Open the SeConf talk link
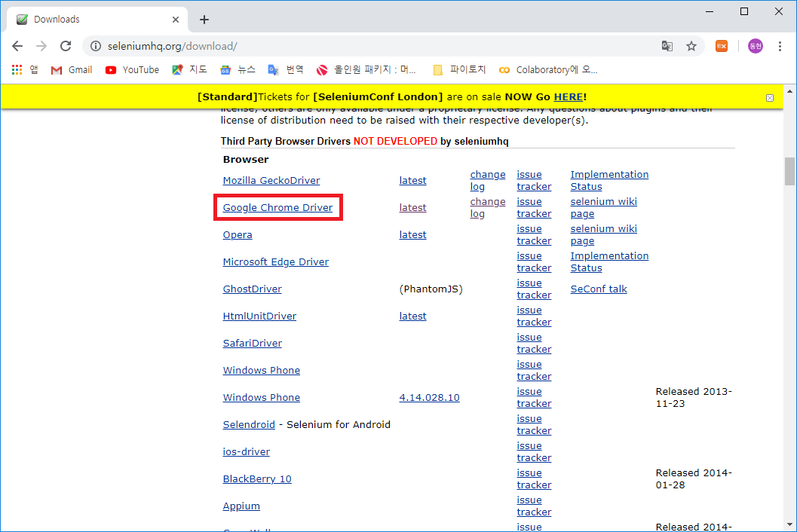 tap(598, 289)
